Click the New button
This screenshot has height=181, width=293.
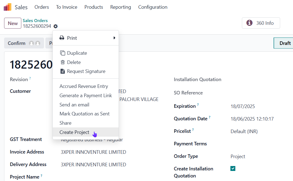[x=13, y=23]
